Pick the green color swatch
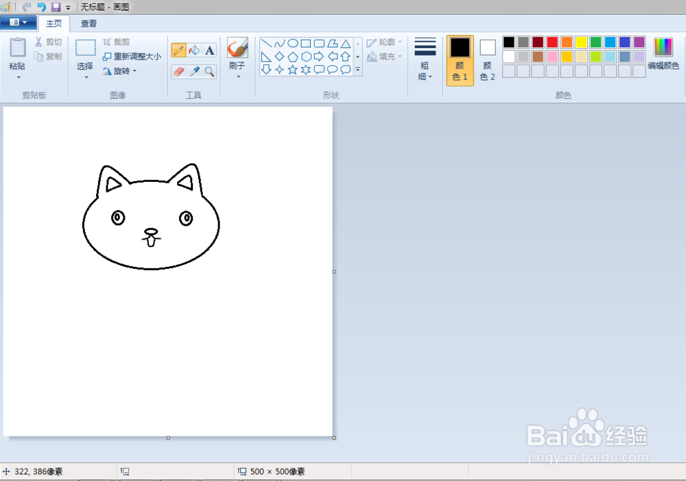Viewport: 686px width, 481px height. [596, 42]
